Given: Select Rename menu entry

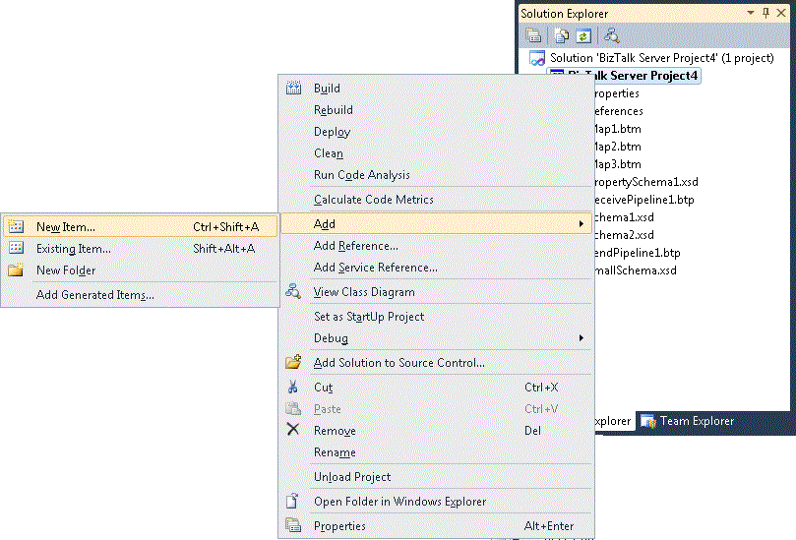Looking at the screenshot, I should coord(437,452).
